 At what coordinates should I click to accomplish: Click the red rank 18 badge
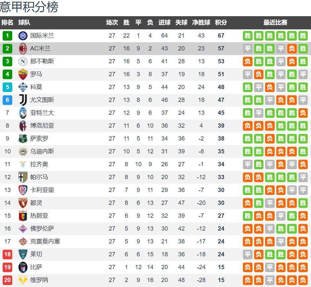[7, 254]
